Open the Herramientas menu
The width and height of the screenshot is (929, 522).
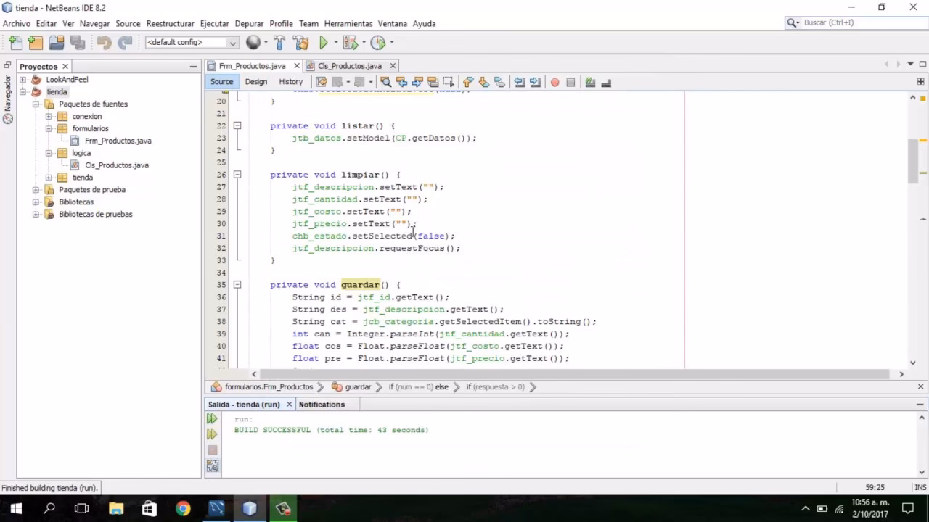pyautogui.click(x=348, y=23)
